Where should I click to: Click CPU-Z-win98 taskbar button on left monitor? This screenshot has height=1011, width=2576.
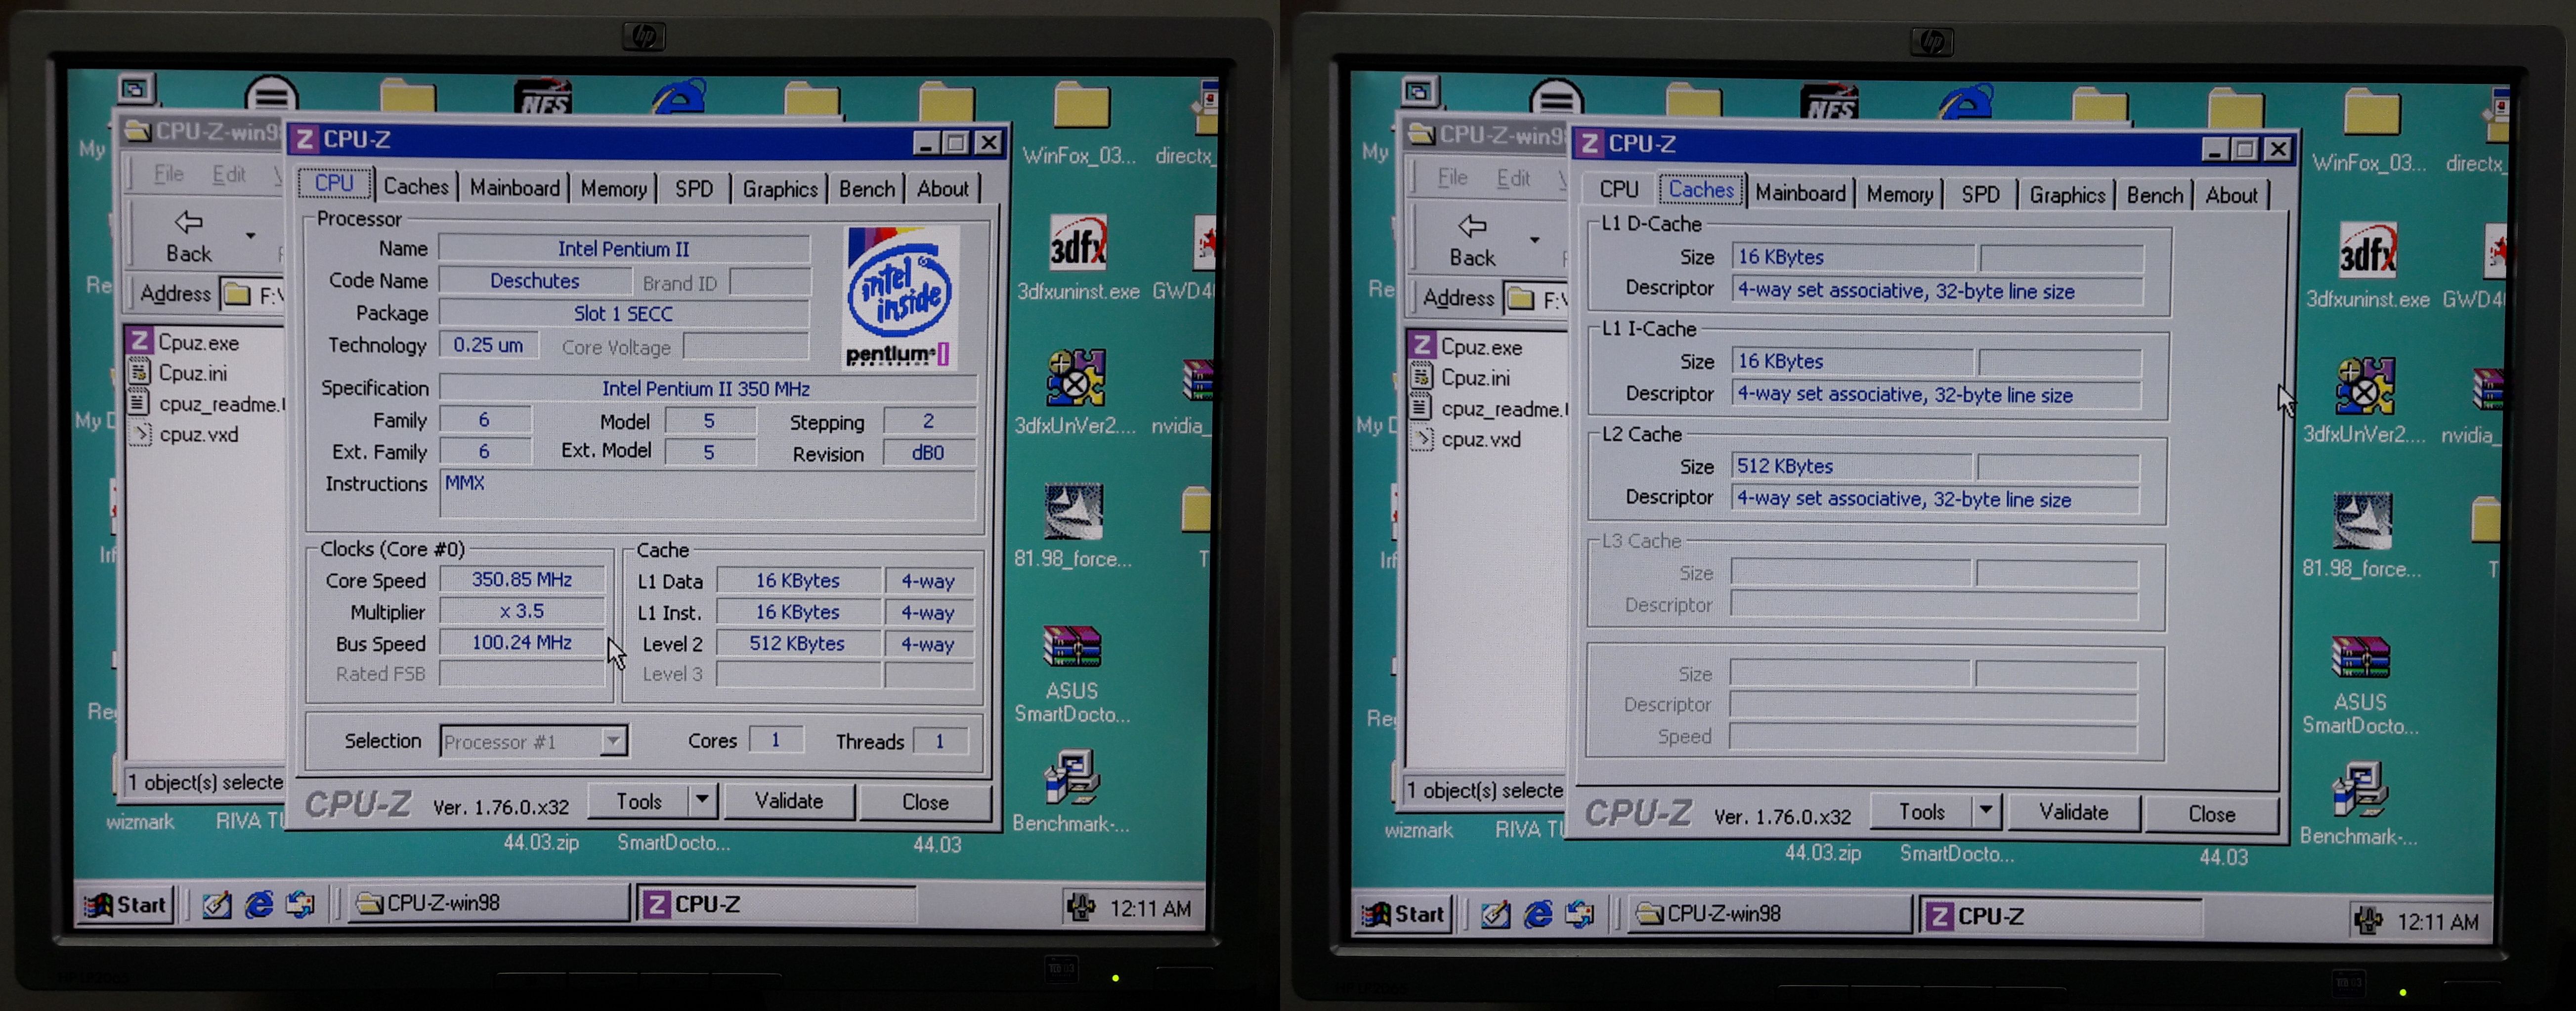[x=488, y=903]
